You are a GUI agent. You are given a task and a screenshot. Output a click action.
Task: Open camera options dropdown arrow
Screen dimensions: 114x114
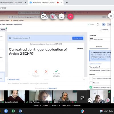(47, 18)
